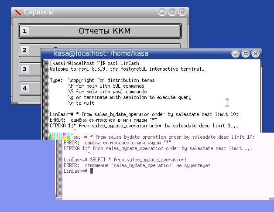Click the '\h for help with SQL commands' line
Screen dimensions: 274x212
coord(106,86)
